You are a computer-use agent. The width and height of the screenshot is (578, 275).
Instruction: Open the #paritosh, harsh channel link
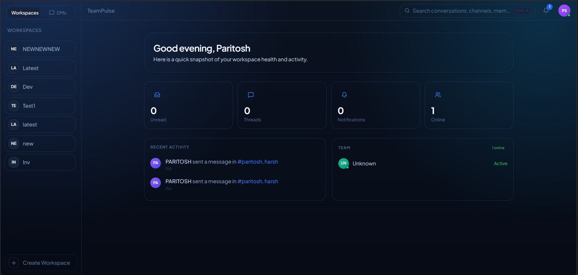(257, 161)
